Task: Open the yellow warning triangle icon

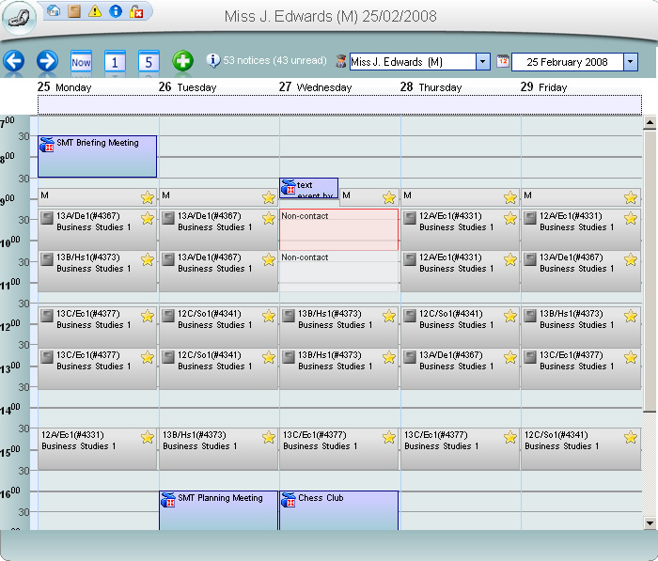Action: tap(95, 11)
